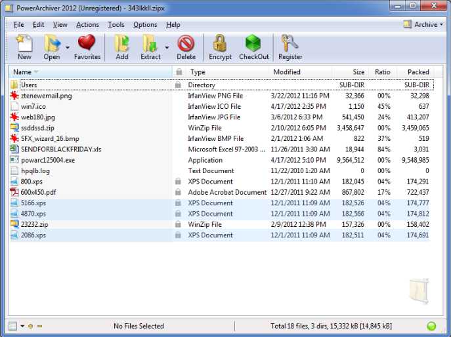Click the Add files toolbar icon
This screenshot has height=337, width=451.
click(x=121, y=43)
